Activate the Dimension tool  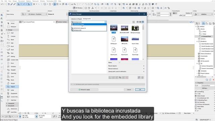pyautogui.click(x=12, y=109)
